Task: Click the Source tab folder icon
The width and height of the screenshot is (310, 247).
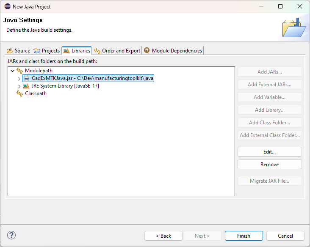Action: (10, 51)
